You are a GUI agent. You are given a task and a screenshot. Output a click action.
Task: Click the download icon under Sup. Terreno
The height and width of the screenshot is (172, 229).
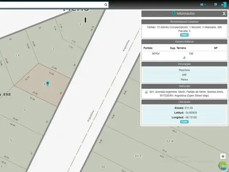click(x=184, y=57)
